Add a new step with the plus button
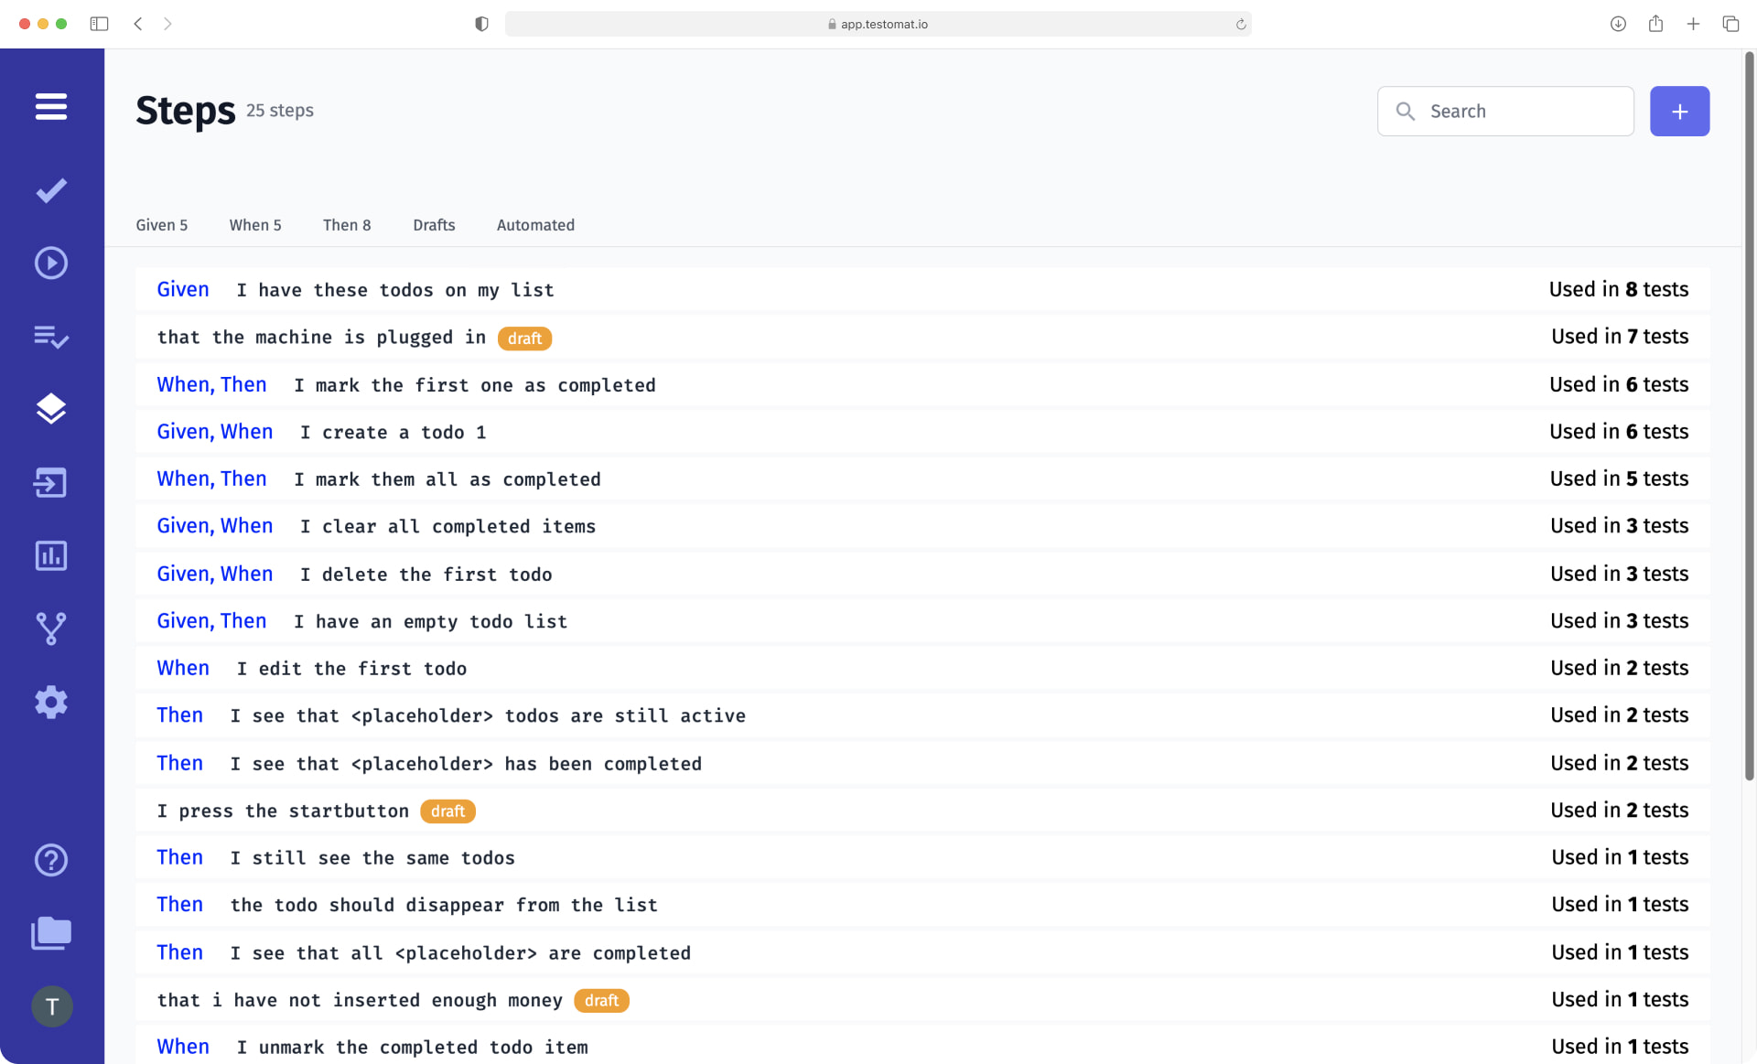Screen dimensions: 1757x1064 point(1679,111)
